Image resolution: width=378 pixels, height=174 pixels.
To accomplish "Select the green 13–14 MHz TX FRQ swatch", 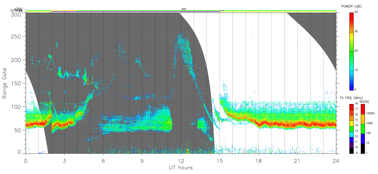I will [x=351, y=129].
